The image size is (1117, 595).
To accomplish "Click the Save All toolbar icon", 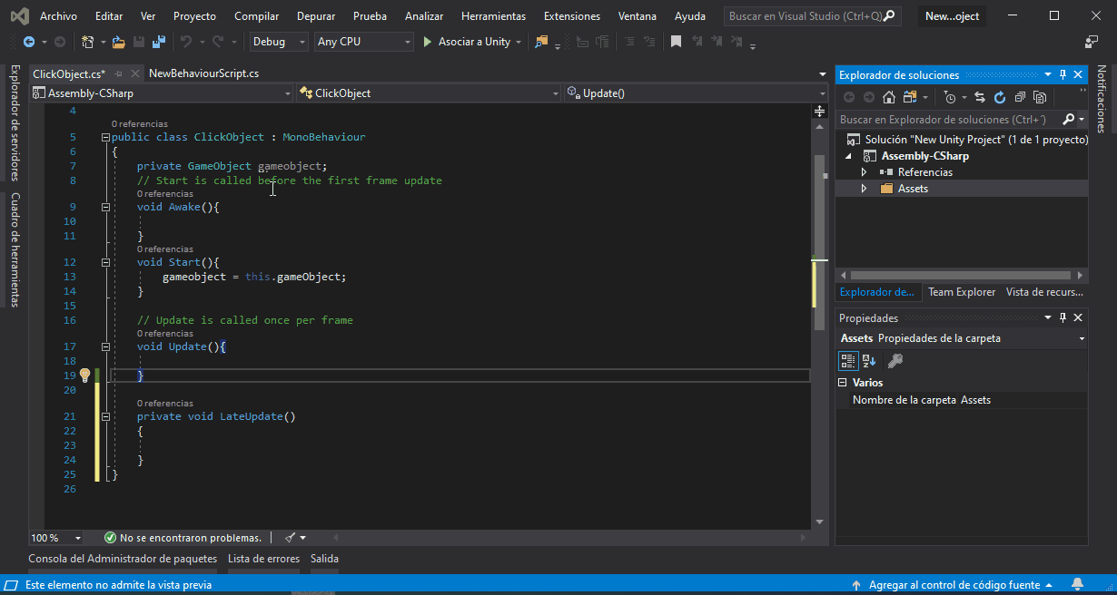I will point(159,42).
